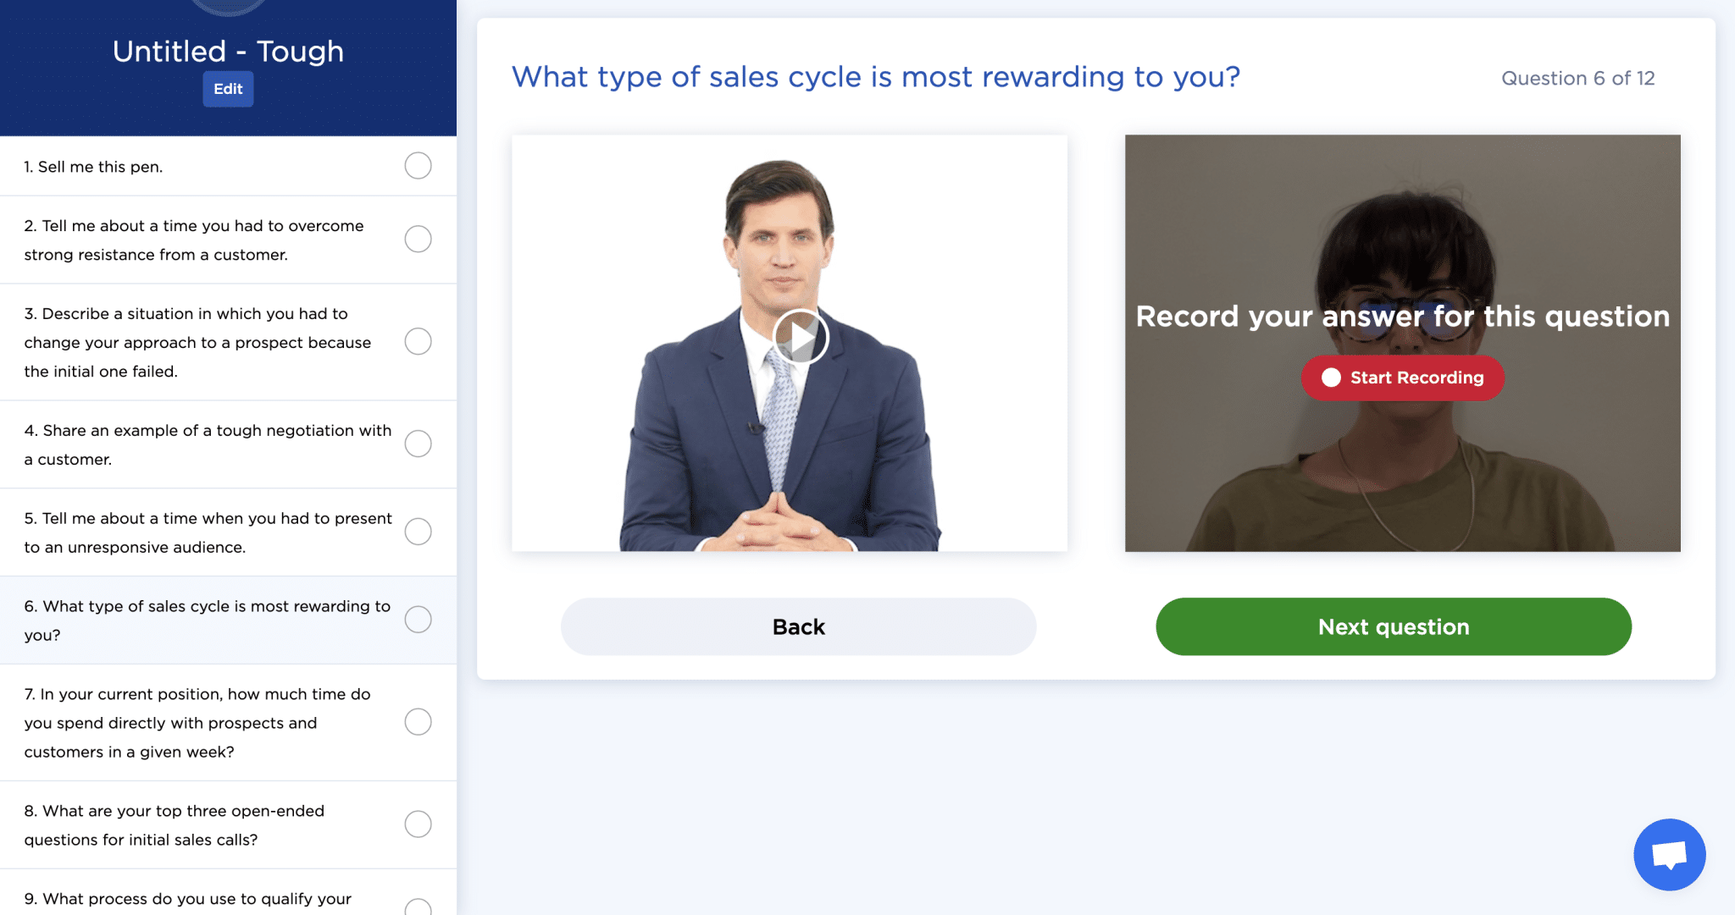Start Recording your answer
The image size is (1735, 915).
click(x=1402, y=378)
